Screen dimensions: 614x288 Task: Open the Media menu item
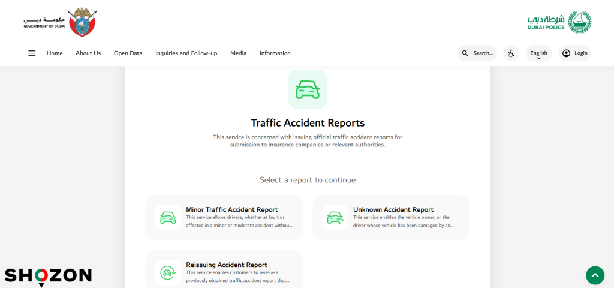coord(238,53)
